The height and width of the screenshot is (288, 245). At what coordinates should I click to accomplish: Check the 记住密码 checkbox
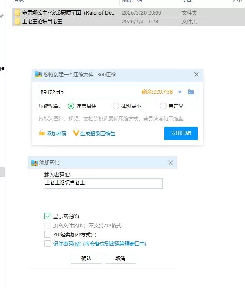point(48,244)
